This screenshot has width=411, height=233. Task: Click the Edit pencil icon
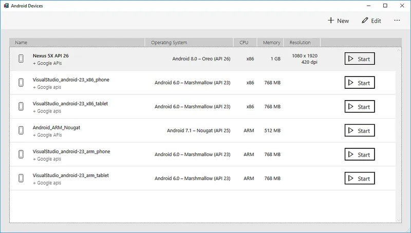365,21
